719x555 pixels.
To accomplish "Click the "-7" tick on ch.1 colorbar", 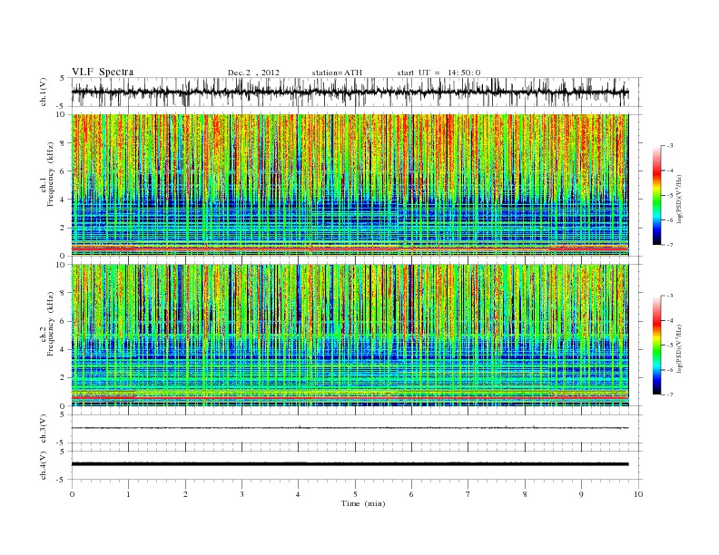I will coord(670,245).
